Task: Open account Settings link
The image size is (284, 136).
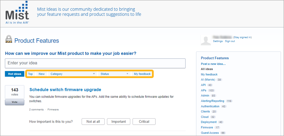Action: (218, 41)
